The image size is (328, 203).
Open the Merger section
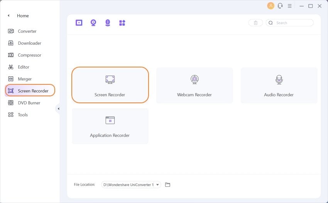click(x=20, y=79)
